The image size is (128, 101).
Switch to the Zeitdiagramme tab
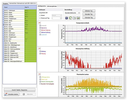click(x=42, y=6)
